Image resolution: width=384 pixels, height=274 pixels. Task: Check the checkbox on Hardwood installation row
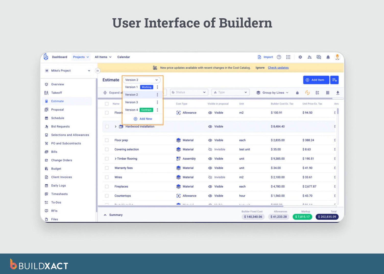click(107, 126)
